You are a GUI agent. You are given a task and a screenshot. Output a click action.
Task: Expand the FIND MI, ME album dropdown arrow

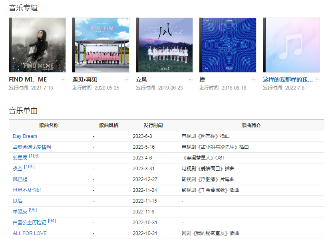(63, 80)
